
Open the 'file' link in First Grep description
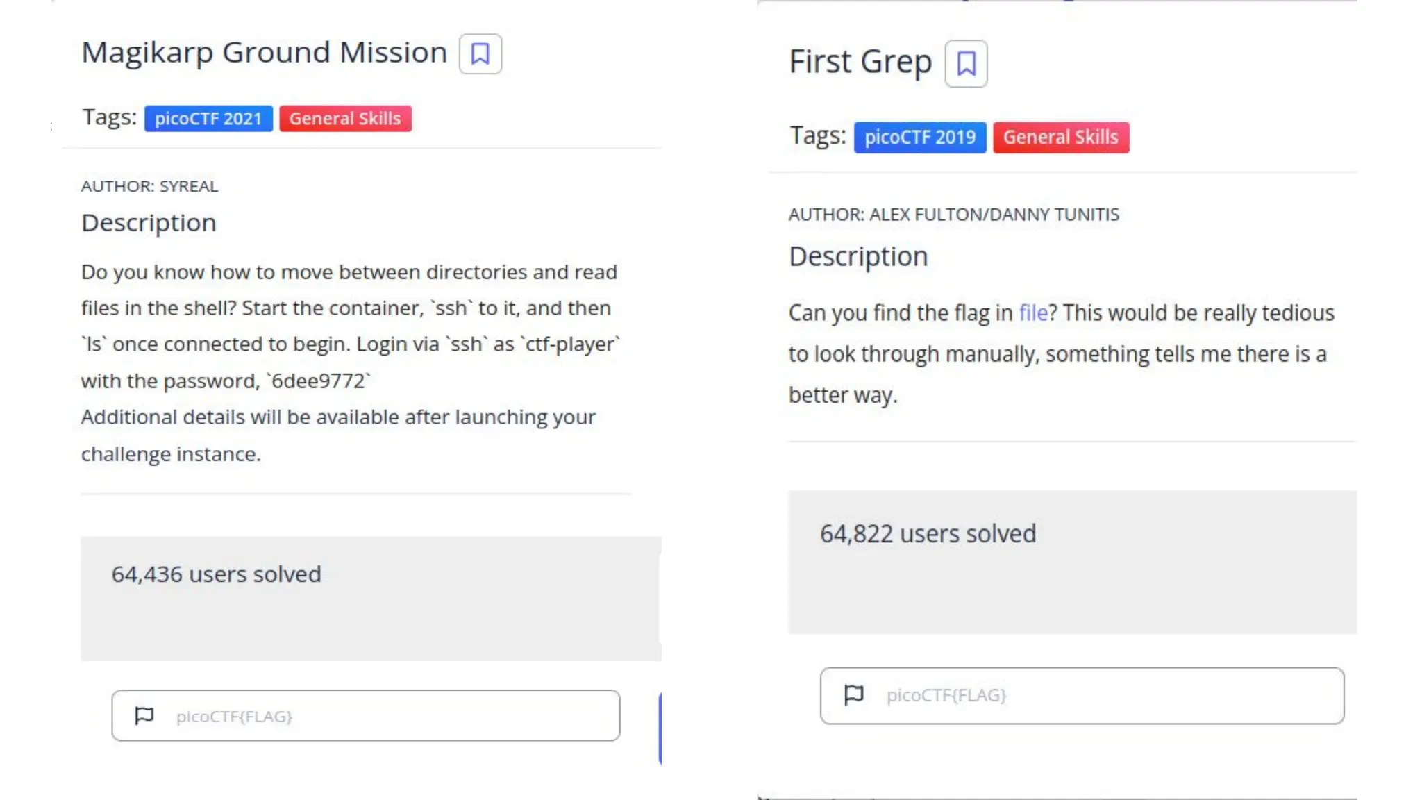point(1032,313)
